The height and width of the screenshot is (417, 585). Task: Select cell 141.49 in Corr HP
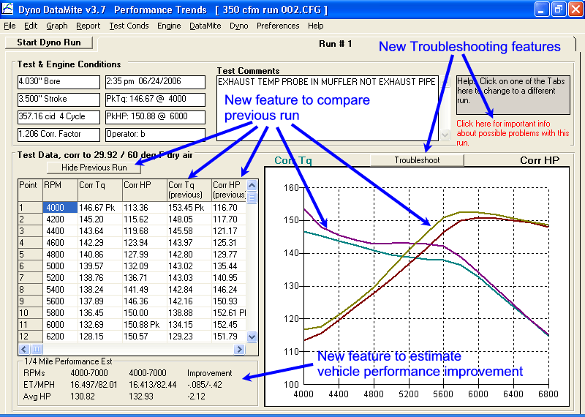(x=145, y=290)
